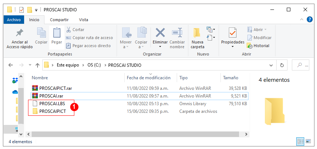
Task: Click OS (C:) in breadcrumb path
Action: [94, 65]
